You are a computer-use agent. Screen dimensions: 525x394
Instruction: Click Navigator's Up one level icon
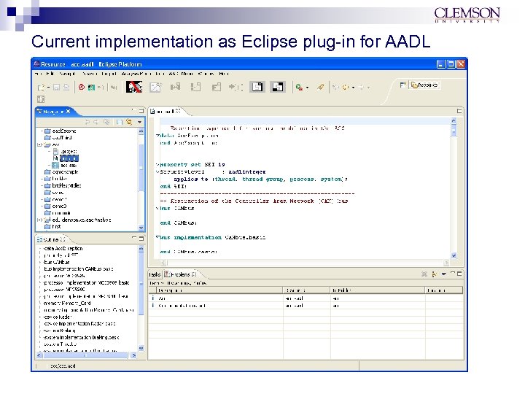coord(106,122)
